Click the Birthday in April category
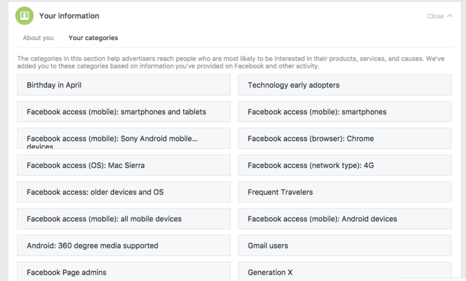 [123, 85]
